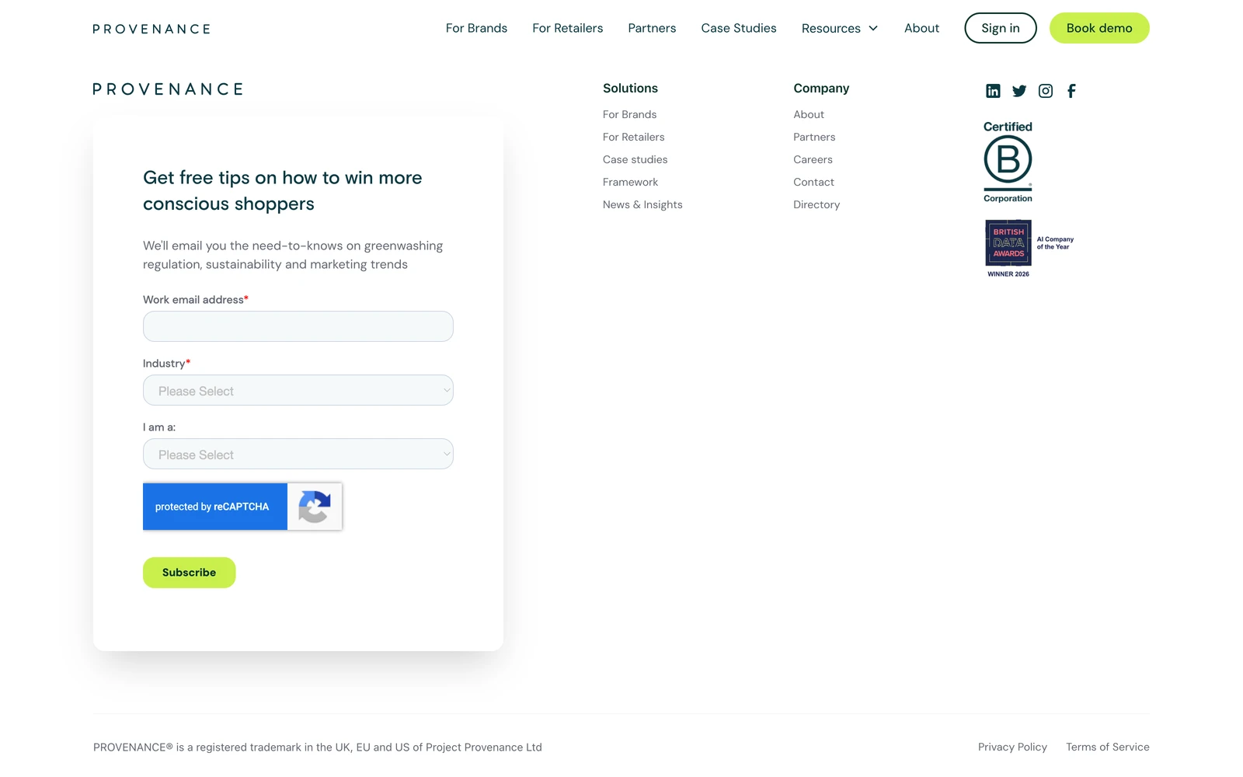Open About in the top navigation
This screenshot has height=777, width=1243.
[921, 28]
